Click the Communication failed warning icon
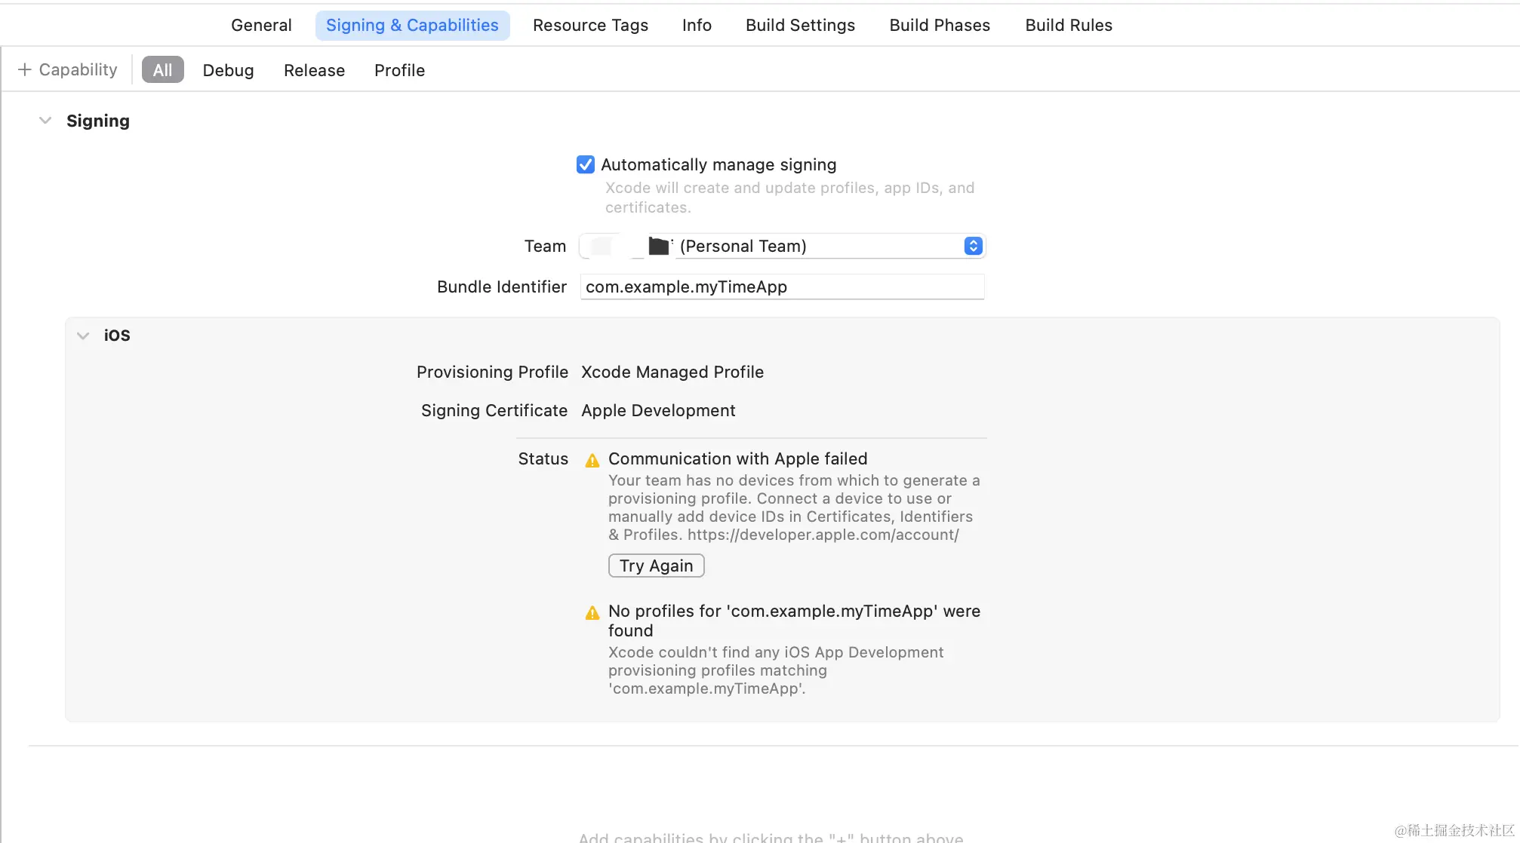Screen dimensions: 1520x843 point(592,460)
